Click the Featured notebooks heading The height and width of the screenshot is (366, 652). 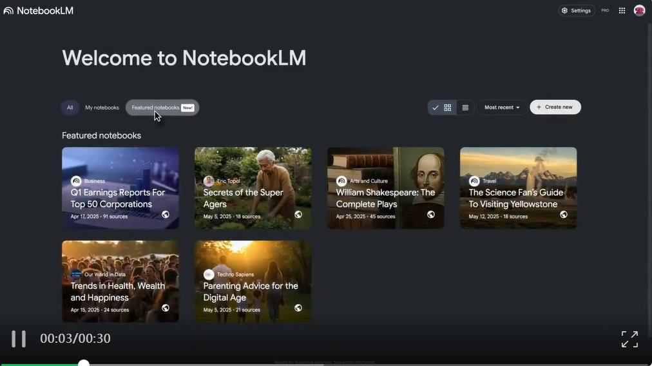[x=101, y=135]
